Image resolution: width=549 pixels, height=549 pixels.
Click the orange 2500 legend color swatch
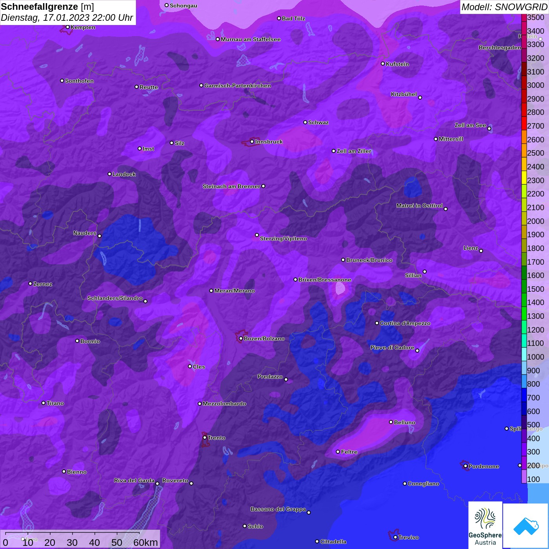[x=524, y=150]
